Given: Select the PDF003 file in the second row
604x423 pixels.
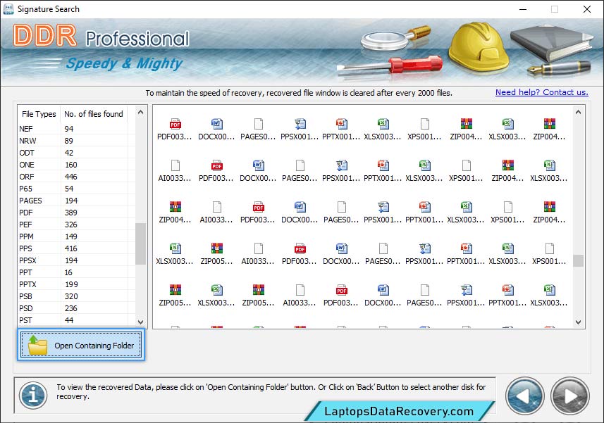Looking at the screenshot, I should pyautogui.click(x=216, y=171).
